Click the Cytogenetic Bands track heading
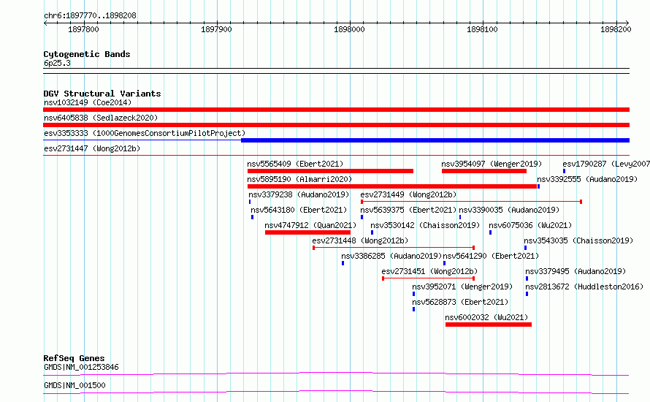This screenshot has height=402, width=650. click(x=87, y=54)
